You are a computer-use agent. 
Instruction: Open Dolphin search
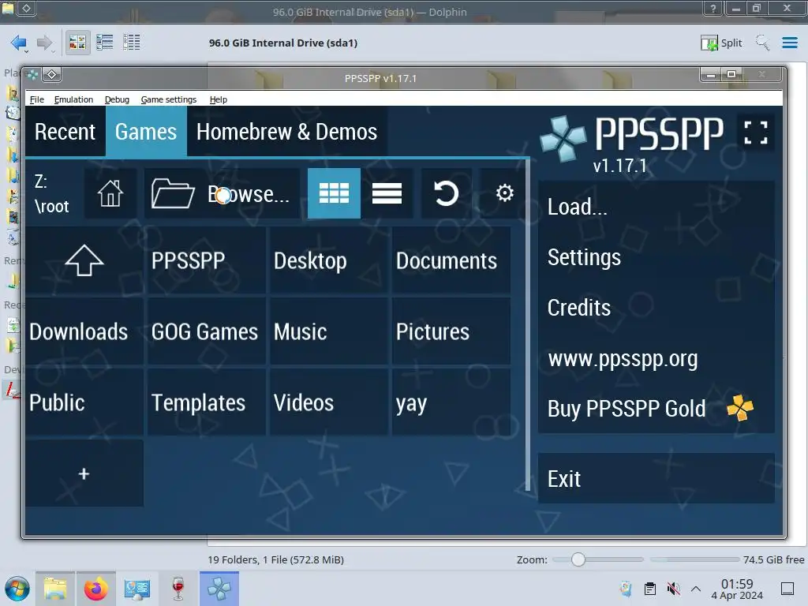[762, 43]
